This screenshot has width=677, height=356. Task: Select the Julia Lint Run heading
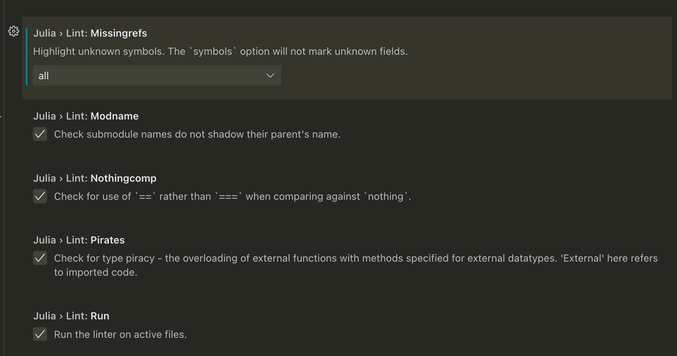[x=71, y=316]
